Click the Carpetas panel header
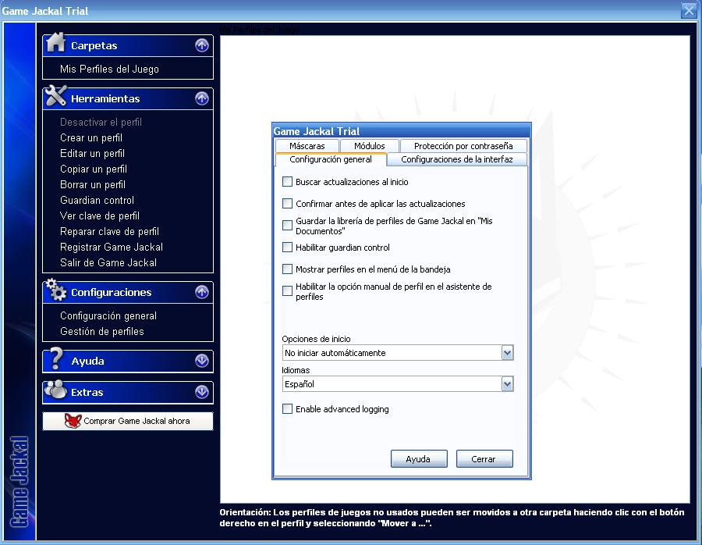702x545 pixels. [x=128, y=46]
